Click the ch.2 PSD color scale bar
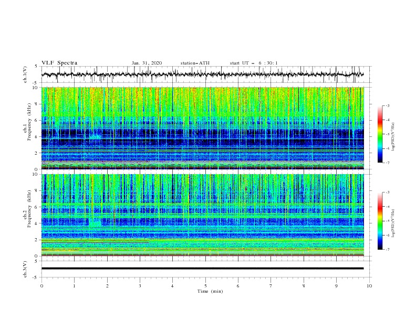 tap(380, 221)
